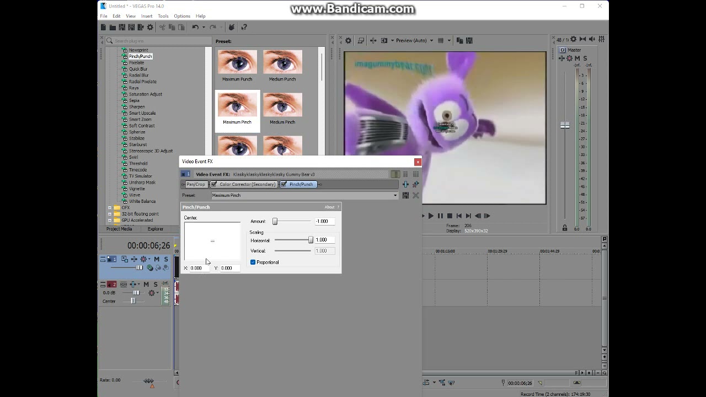Switch to the Explorer tab
Viewport: 706px width, 397px height.
point(155,229)
